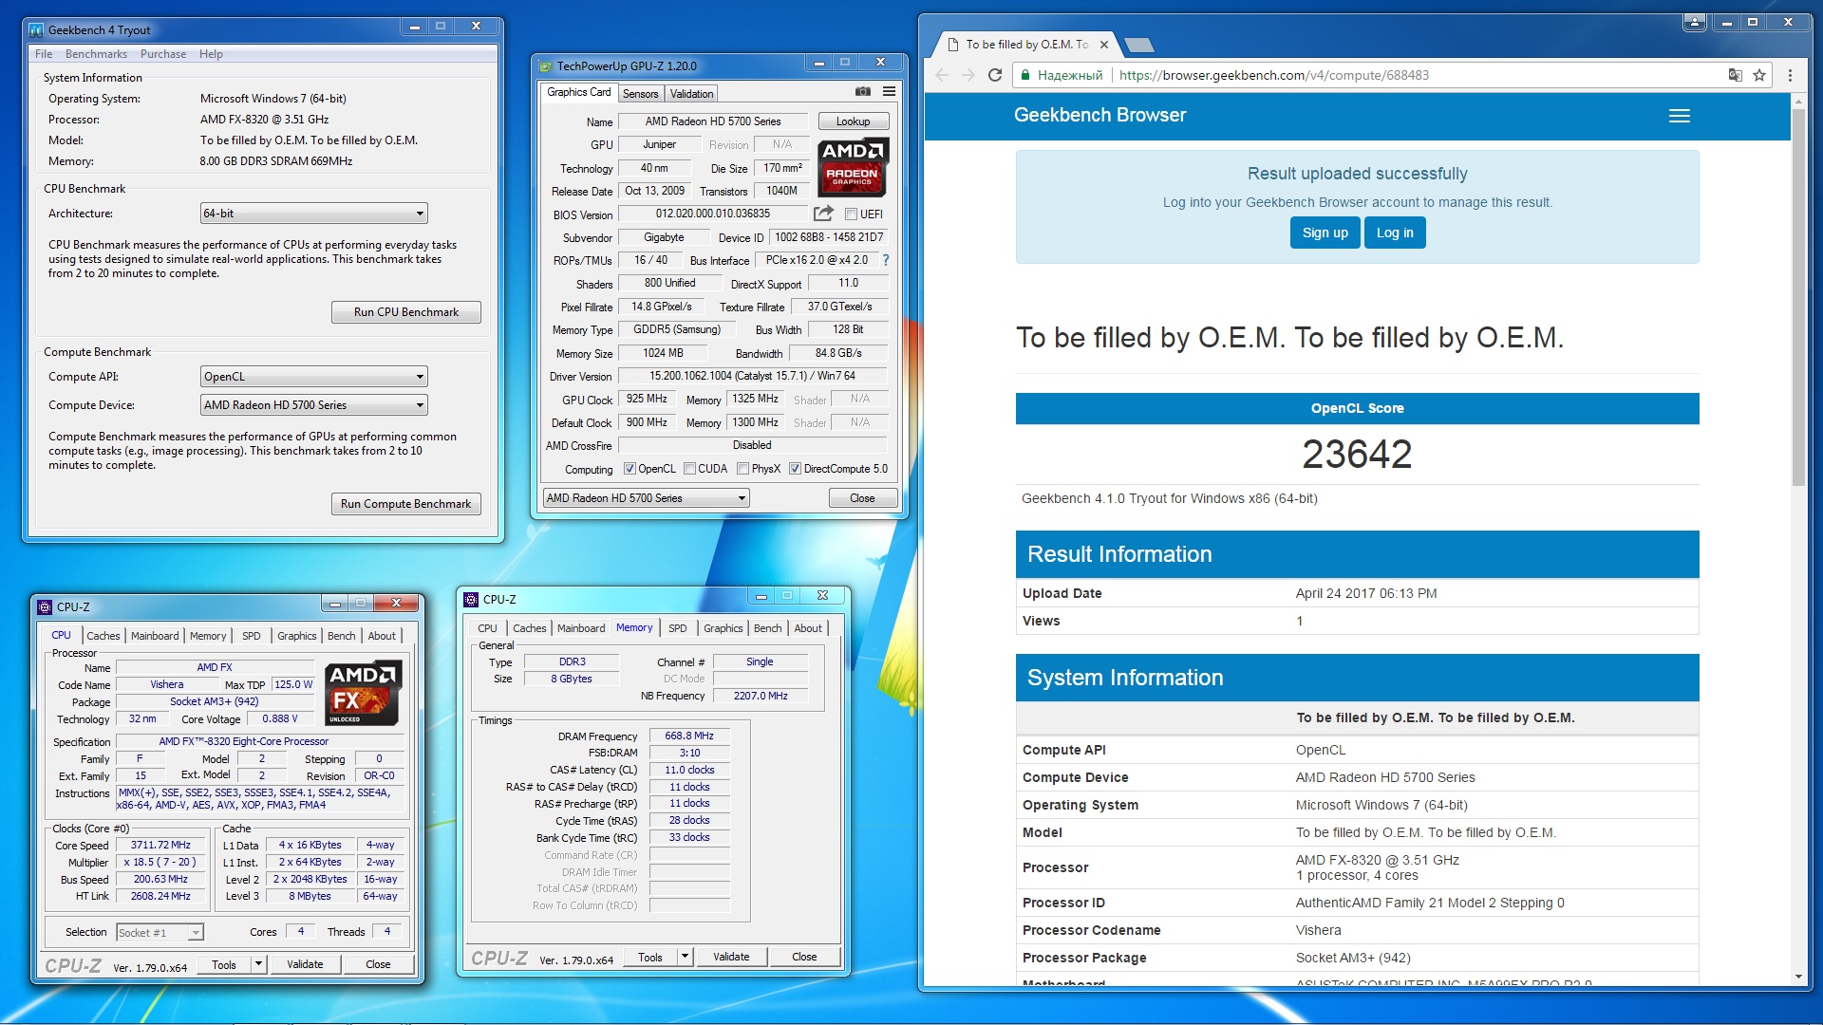Open Graphics tab in Memory CPU-Z window

pyautogui.click(x=723, y=628)
